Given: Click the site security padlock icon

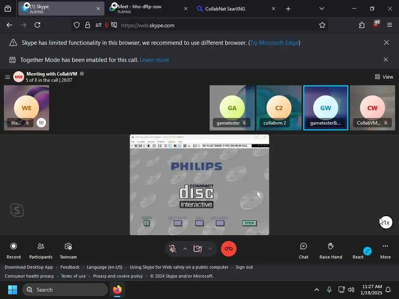Looking at the screenshot, I should click(88, 25).
